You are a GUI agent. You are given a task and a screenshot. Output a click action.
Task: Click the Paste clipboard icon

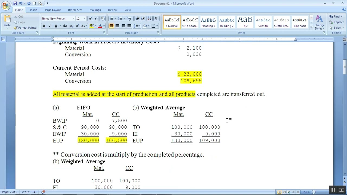(7, 19)
